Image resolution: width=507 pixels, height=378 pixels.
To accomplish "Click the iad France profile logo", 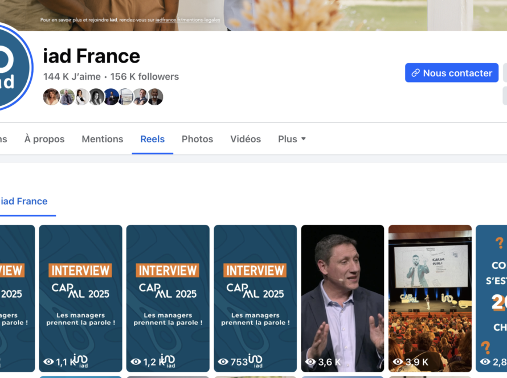I will pyautogui.click(x=13, y=68).
